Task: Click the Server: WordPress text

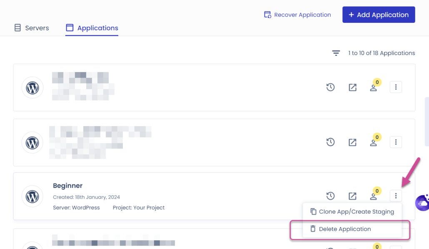Action: tap(76, 208)
